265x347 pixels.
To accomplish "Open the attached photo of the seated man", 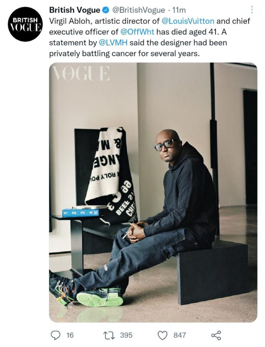I will tap(153, 192).
